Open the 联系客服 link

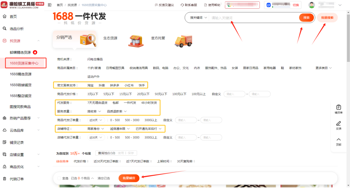(x=189, y=5)
